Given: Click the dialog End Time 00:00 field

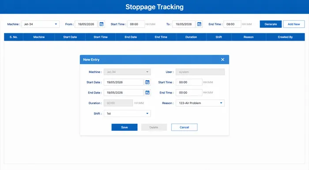Looking at the screenshot, I should click(x=189, y=92).
